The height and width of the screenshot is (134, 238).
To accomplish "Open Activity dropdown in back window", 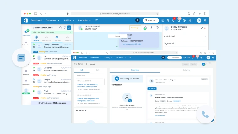I will pos(69,20).
